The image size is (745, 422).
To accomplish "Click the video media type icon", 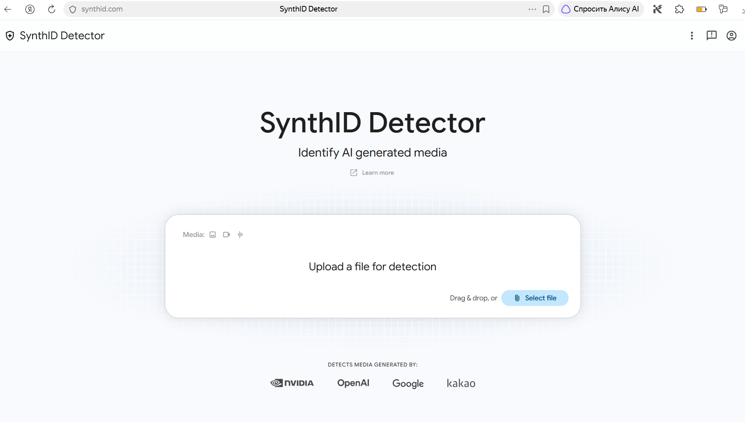I will [227, 235].
